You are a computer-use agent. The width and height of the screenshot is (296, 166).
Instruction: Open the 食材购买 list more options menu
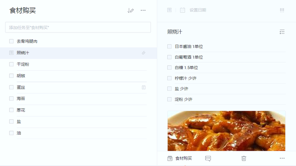click(x=143, y=10)
